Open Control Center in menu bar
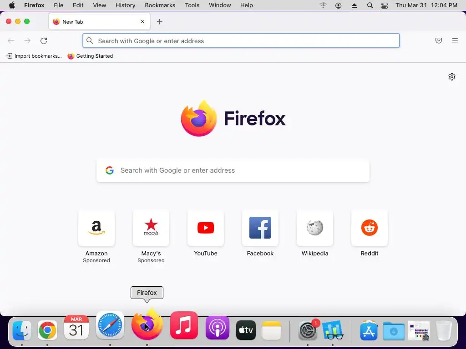This screenshot has width=466, height=349. 384,5
